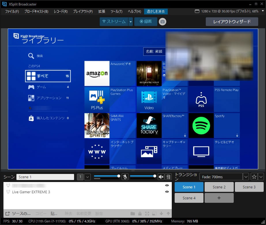Click the Beginning Hour game thumbnail
This screenshot has width=266, height=225.
pos(149,73)
